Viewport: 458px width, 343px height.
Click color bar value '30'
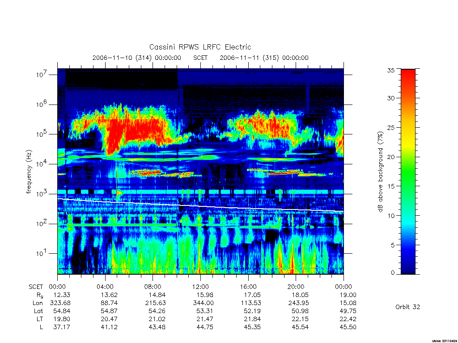click(x=390, y=98)
